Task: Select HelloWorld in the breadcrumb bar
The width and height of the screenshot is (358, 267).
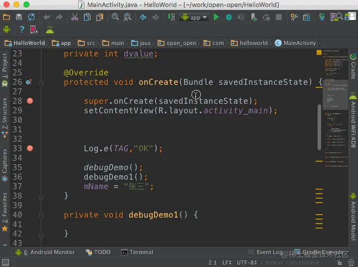Action: (24, 43)
